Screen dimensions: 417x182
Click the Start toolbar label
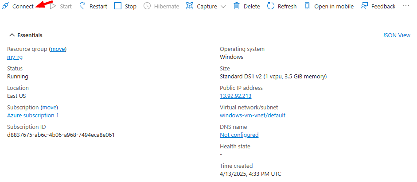click(66, 6)
